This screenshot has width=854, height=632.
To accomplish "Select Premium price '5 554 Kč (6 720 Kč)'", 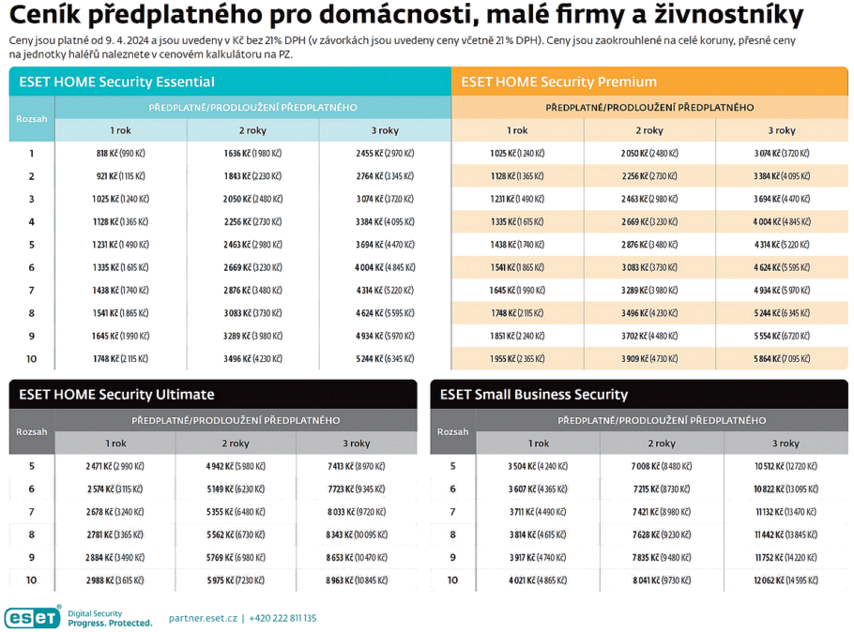I will pos(782,336).
